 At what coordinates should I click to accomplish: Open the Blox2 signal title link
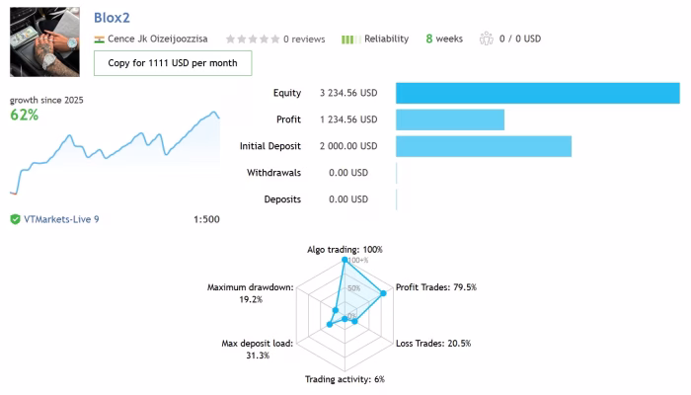pyautogui.click(x=112, y=18)
